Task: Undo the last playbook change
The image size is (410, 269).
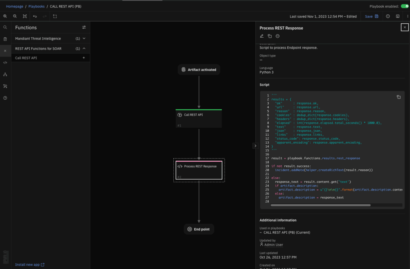Action: coord(35,16)
